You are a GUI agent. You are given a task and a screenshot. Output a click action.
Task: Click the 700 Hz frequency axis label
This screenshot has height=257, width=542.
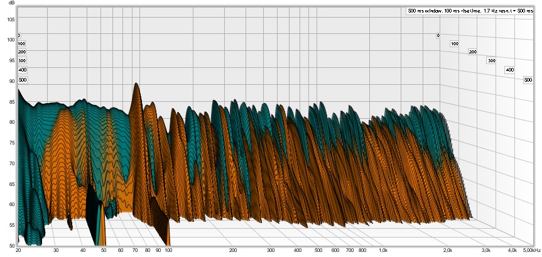point(349,249)
